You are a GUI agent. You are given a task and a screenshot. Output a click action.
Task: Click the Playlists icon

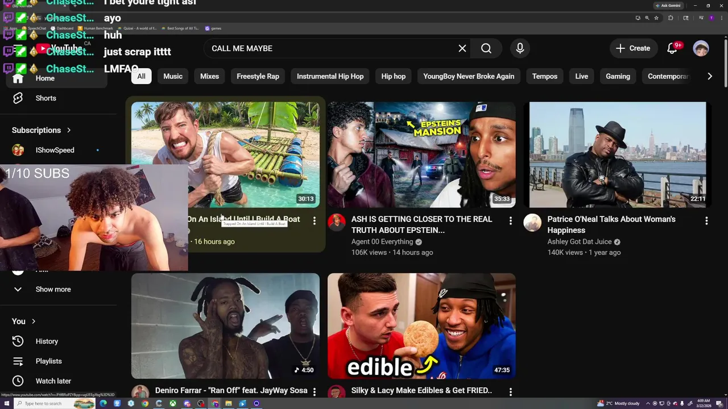[x=18, y=361]
